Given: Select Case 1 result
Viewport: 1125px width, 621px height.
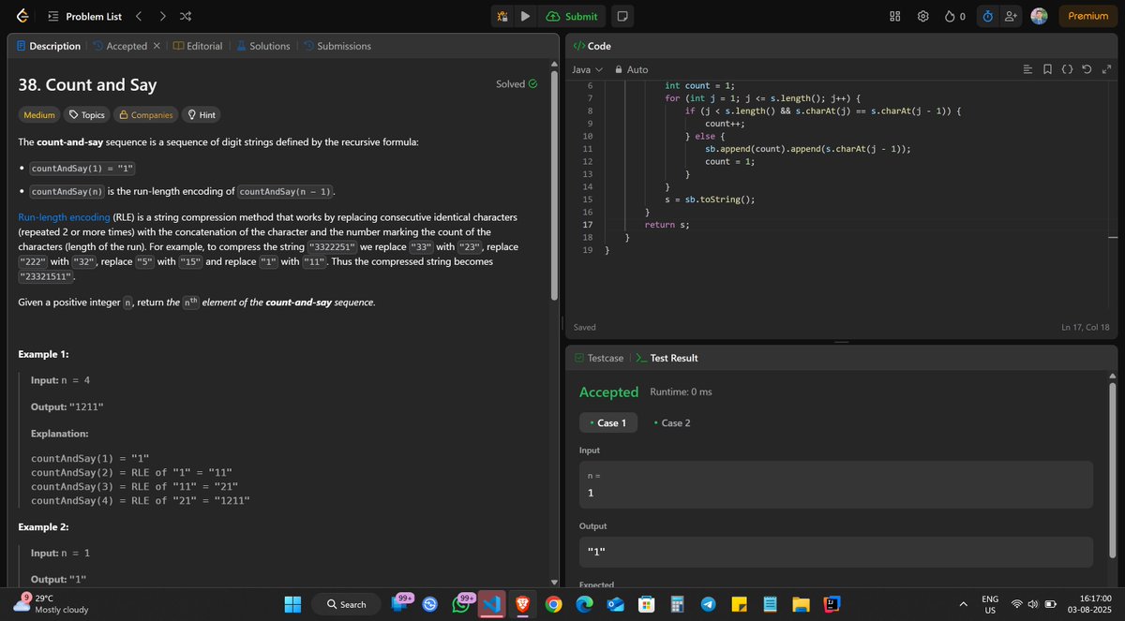Looking at the screenshot, I should (x=608, y=422).
